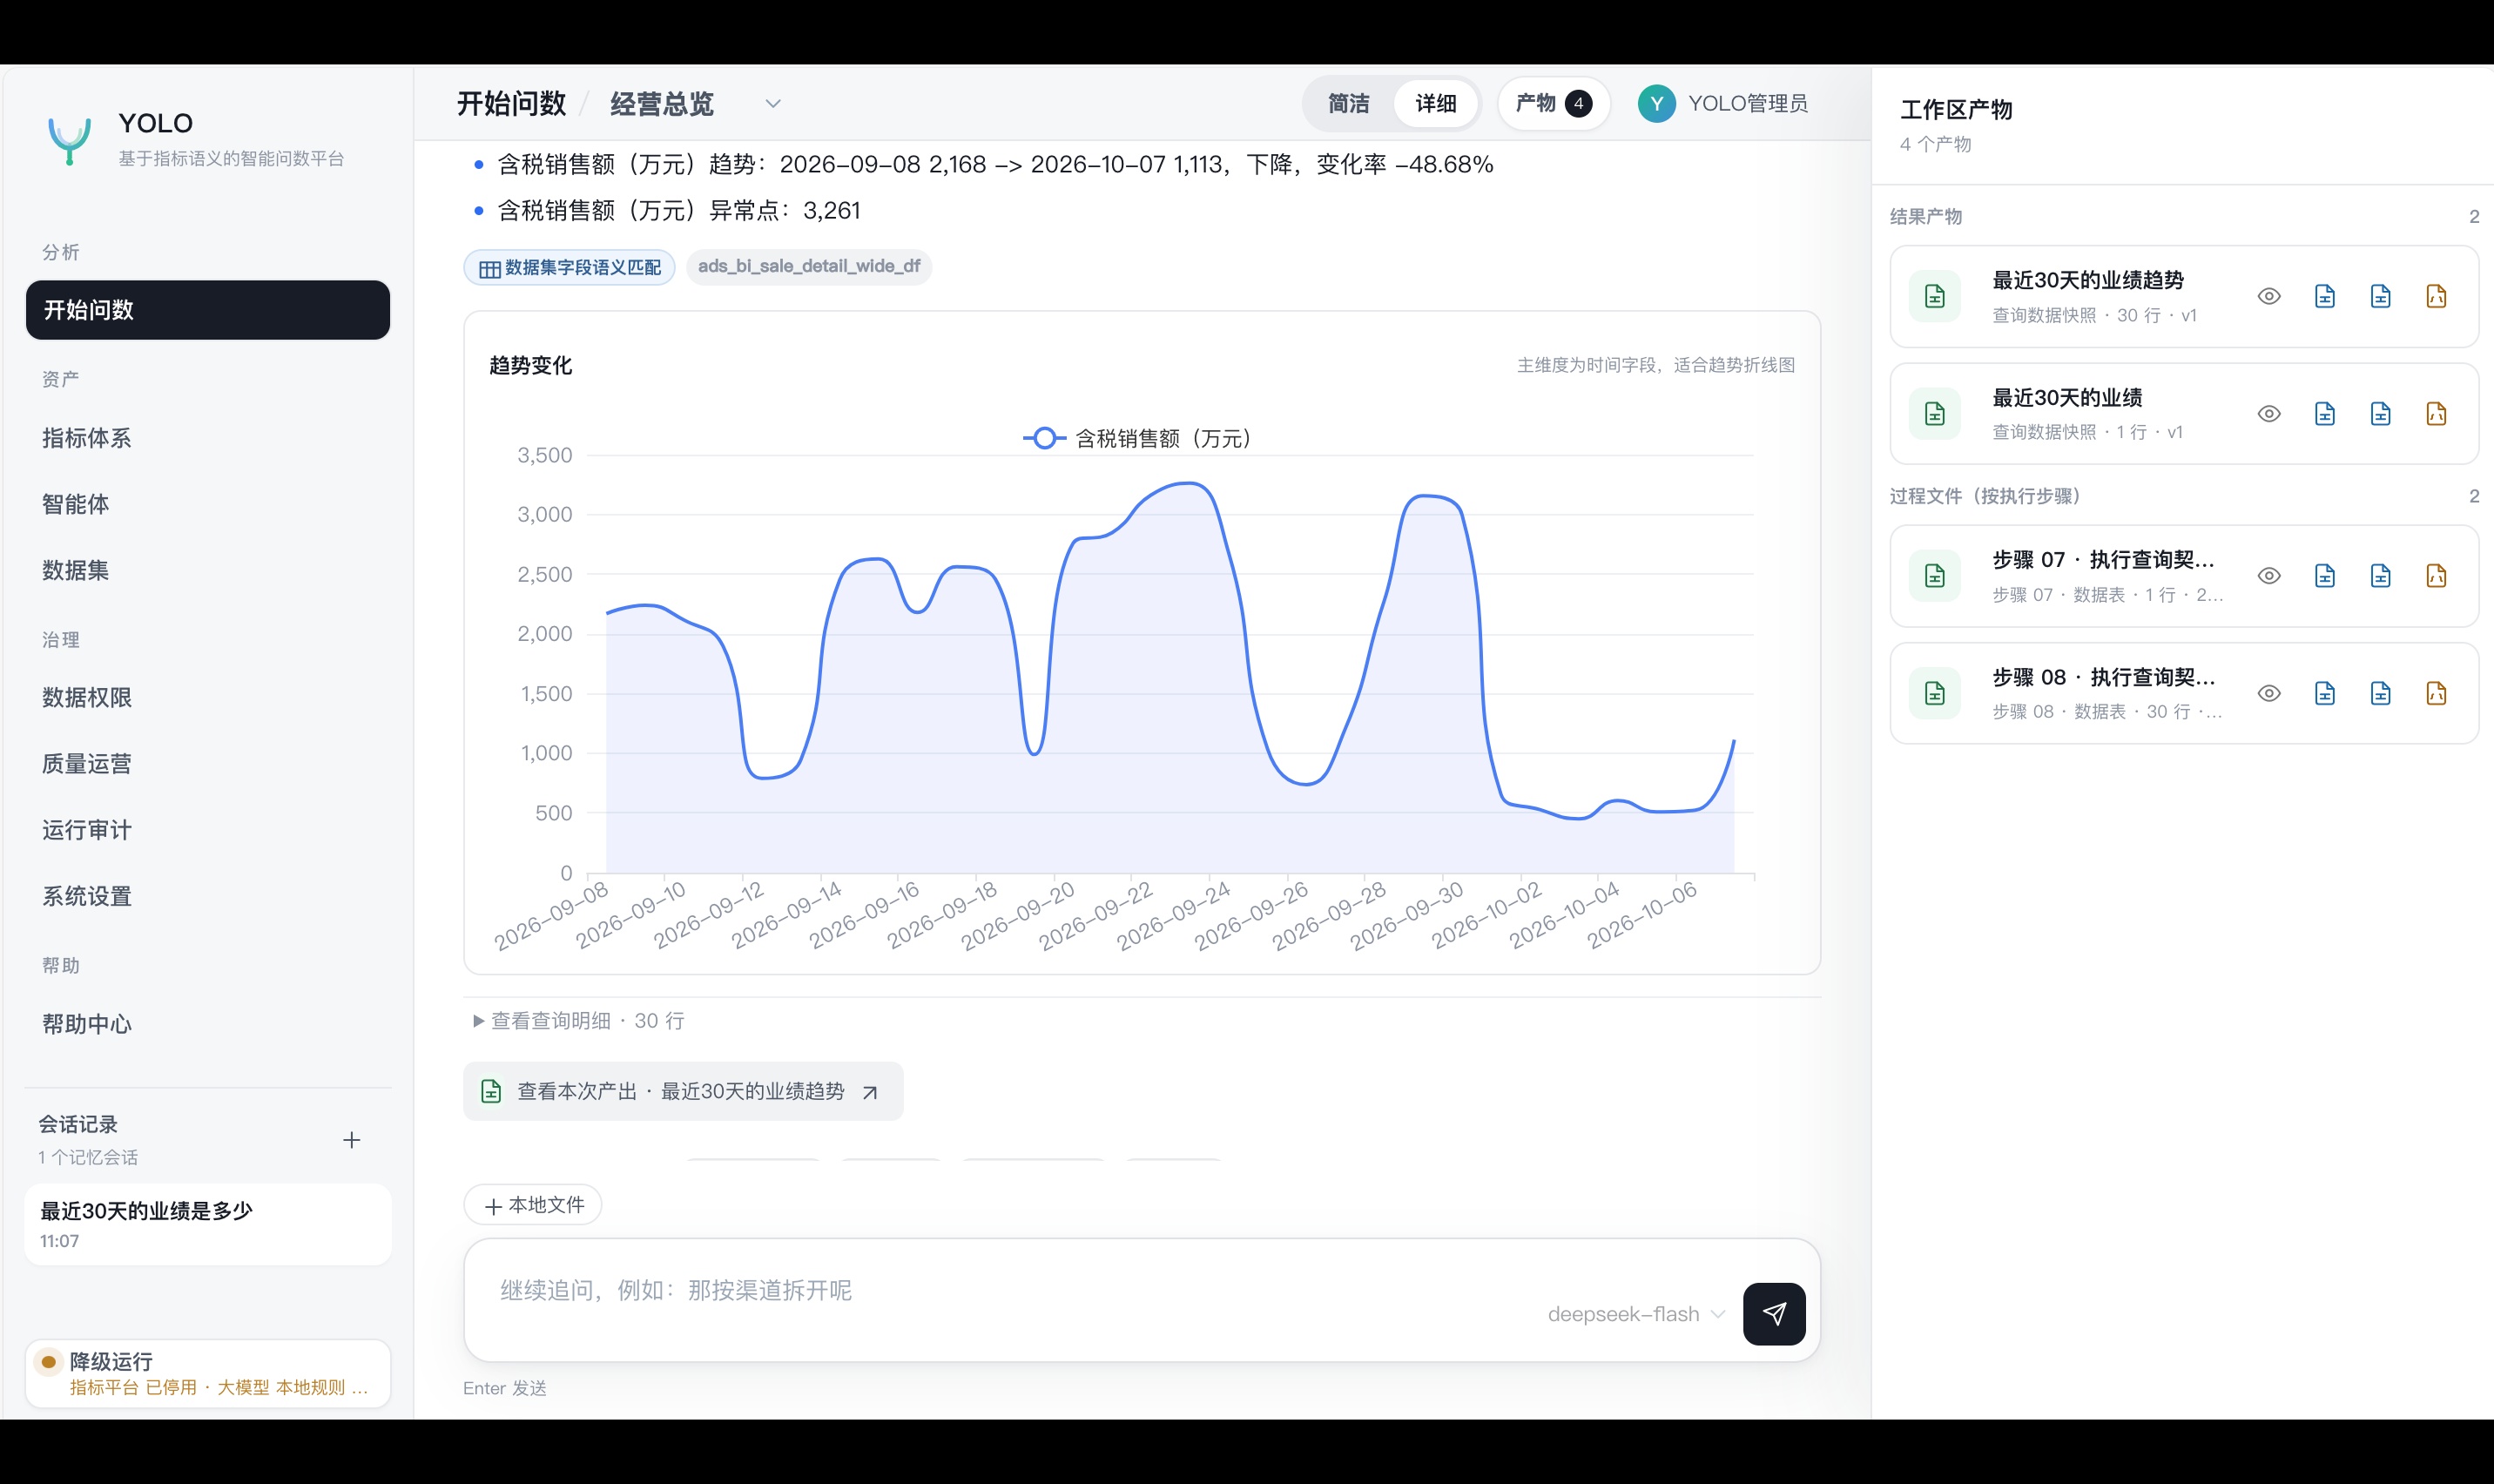This screenshot has height=1484, width=2494.
Task: Click the 数据集字段语义匹配 tag
Action: coord(570,267)
